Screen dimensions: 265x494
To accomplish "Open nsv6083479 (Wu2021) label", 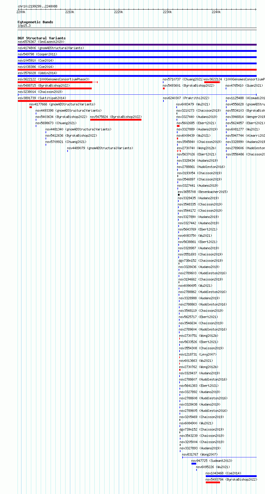I will click(x=193, y=104).
